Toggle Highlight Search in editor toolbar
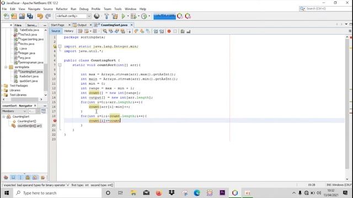Viewport: 353px width, 198px height. click(122, 31)
